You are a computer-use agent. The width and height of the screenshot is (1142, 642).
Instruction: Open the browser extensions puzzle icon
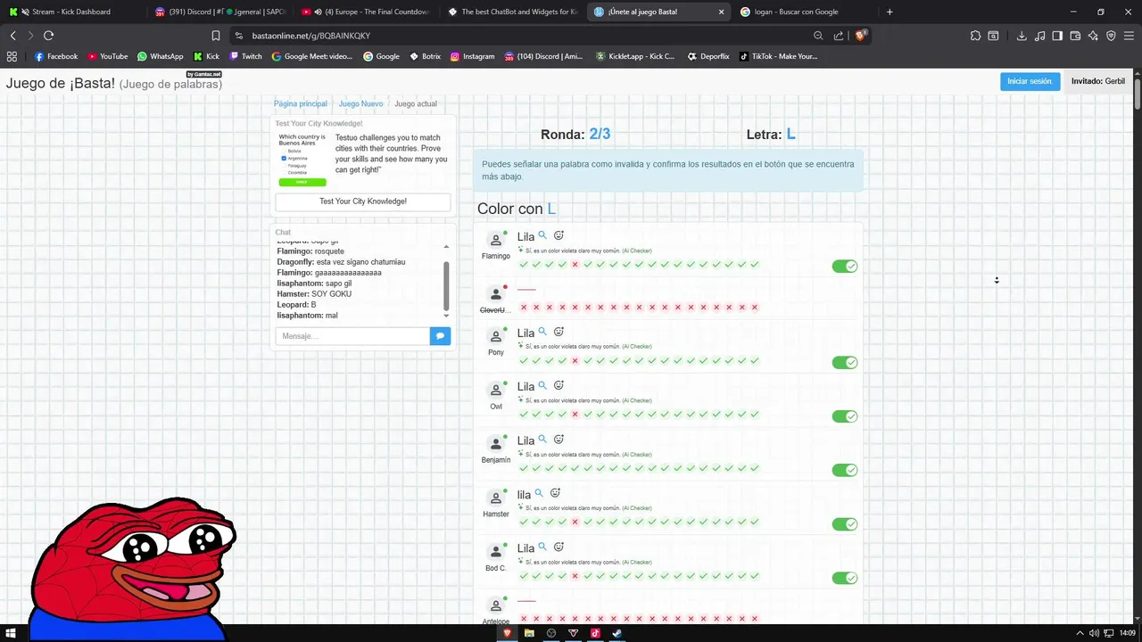(975, 36)
